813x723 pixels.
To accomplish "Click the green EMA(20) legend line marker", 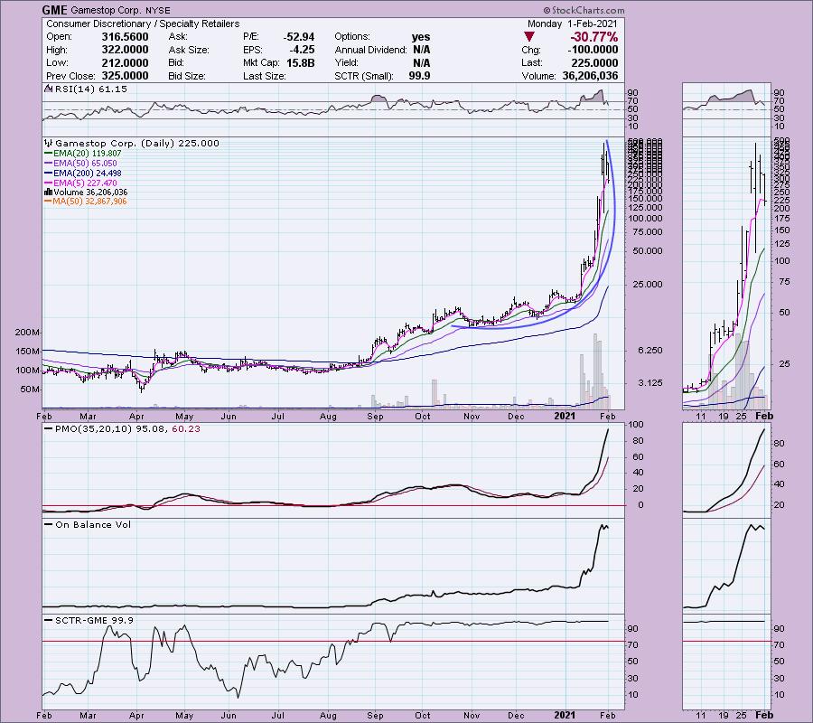I will [48, 154].
